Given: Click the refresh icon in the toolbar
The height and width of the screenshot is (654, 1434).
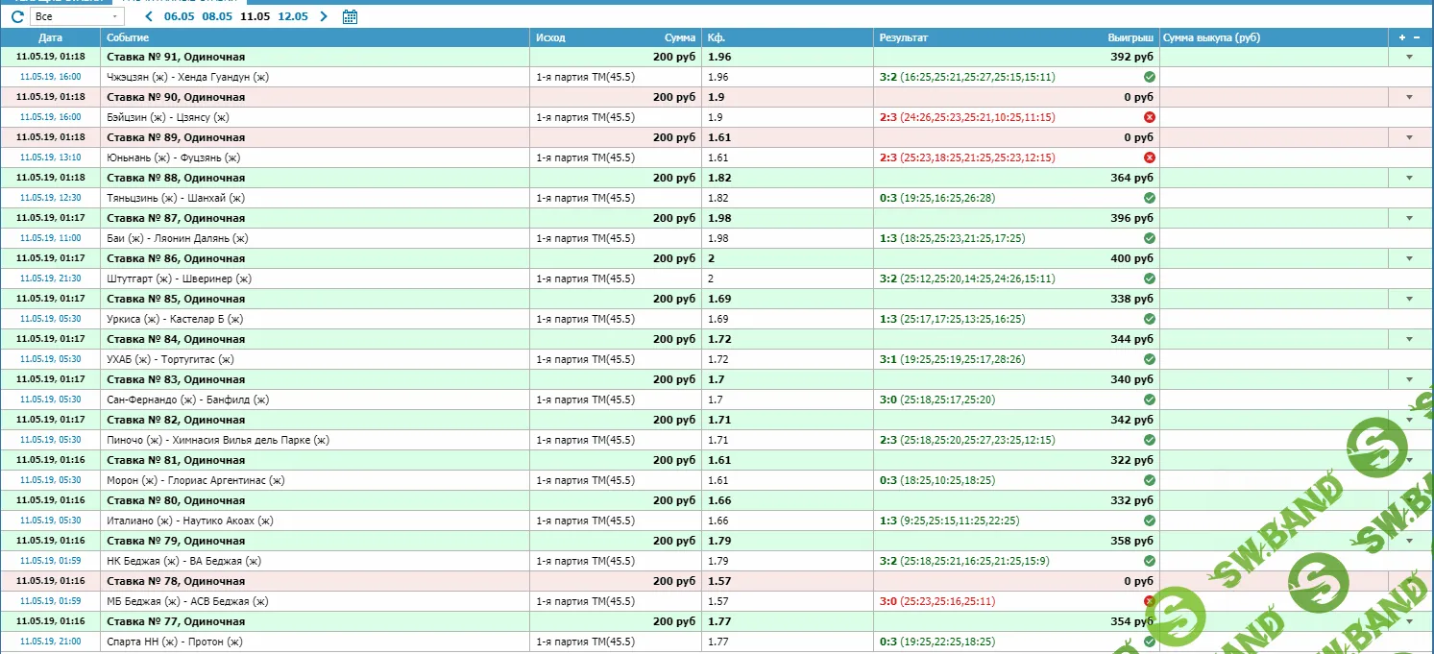Looking at the screenshot, I should click(17, 16).
